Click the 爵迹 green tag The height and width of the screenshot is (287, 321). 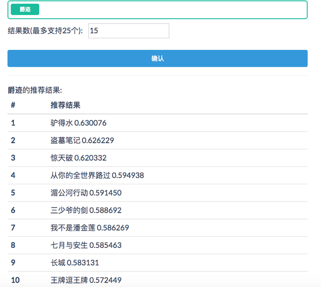coord(25,9)
